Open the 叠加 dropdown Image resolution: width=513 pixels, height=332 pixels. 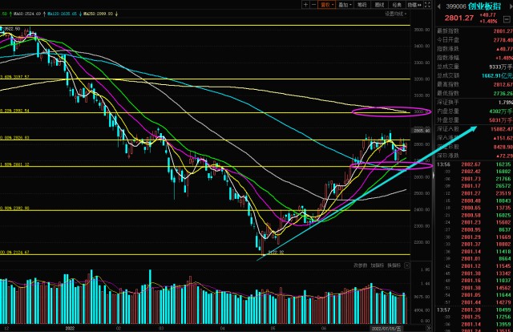pyautogui.click(x=345, y=4)
